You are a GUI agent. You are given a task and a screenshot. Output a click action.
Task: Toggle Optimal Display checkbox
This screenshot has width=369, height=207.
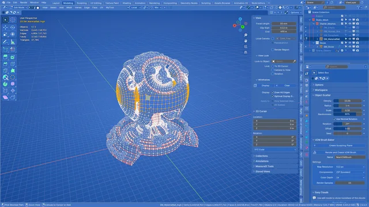tap(273, 96)
